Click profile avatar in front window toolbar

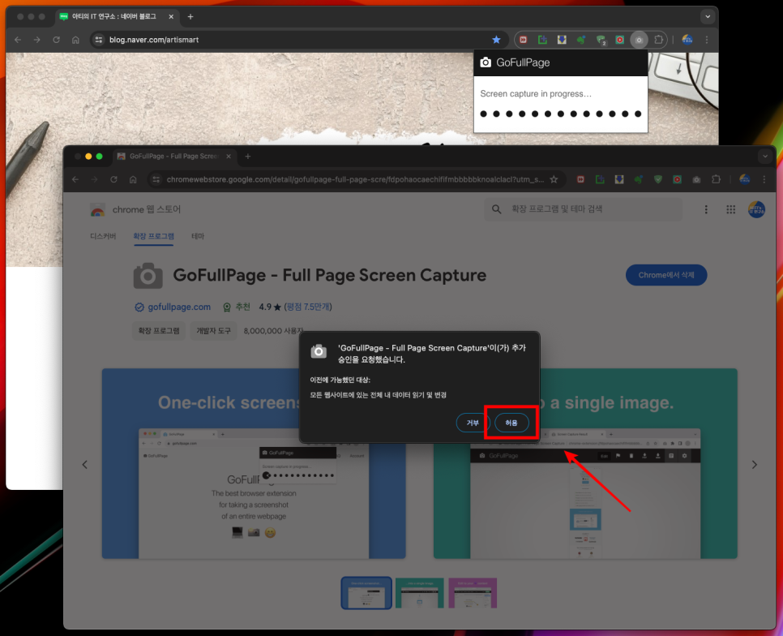tap(744, 179)
